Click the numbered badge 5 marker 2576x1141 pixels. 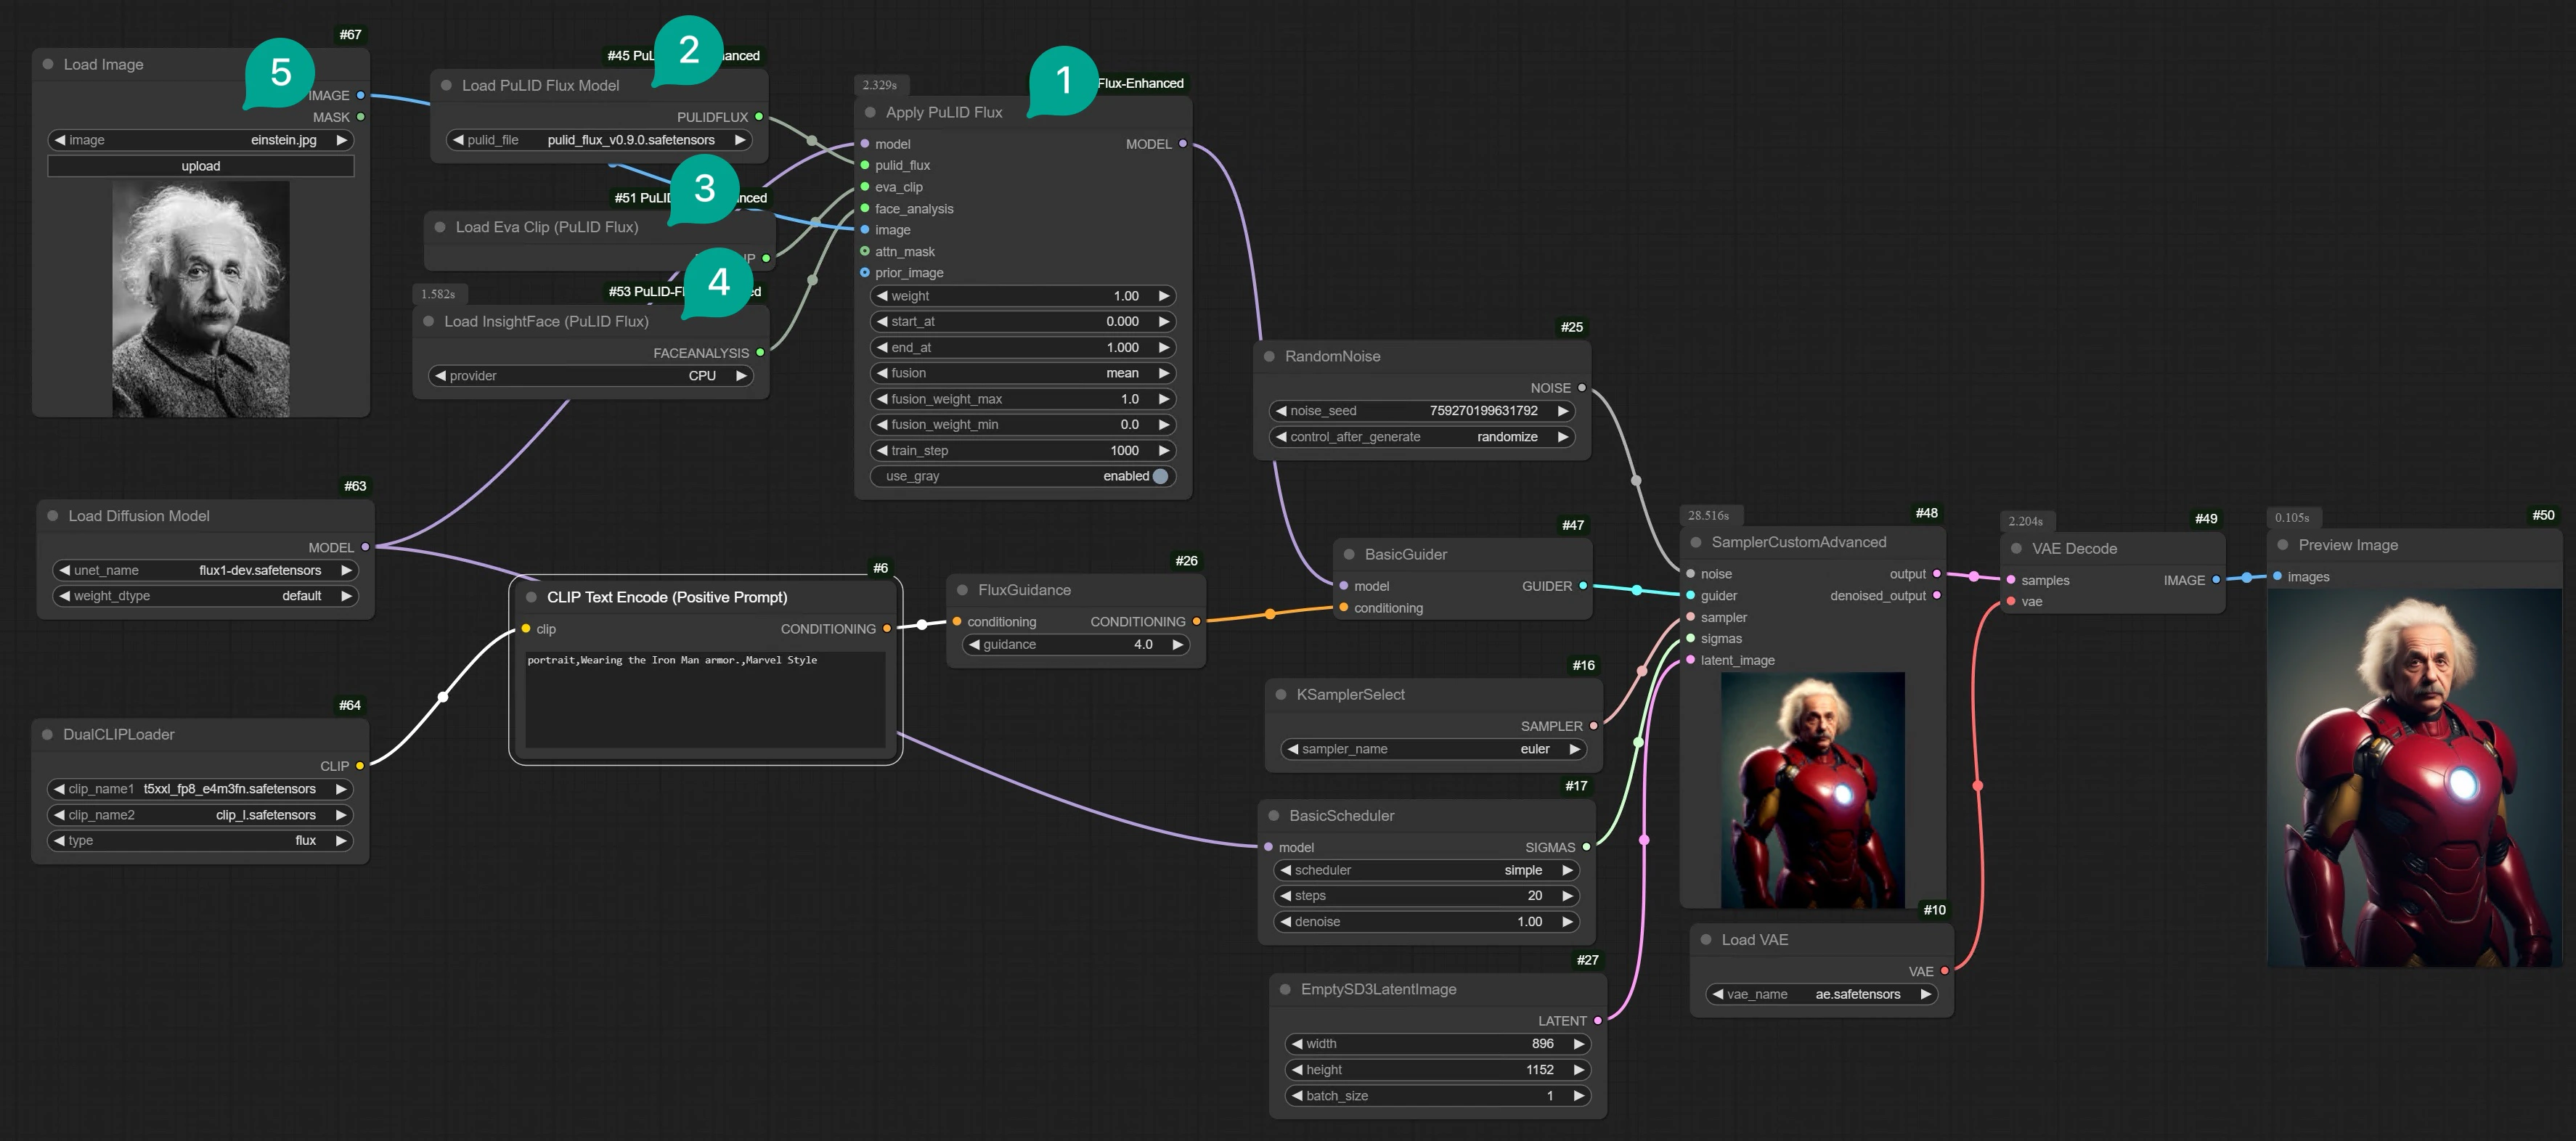coord(281,72)
